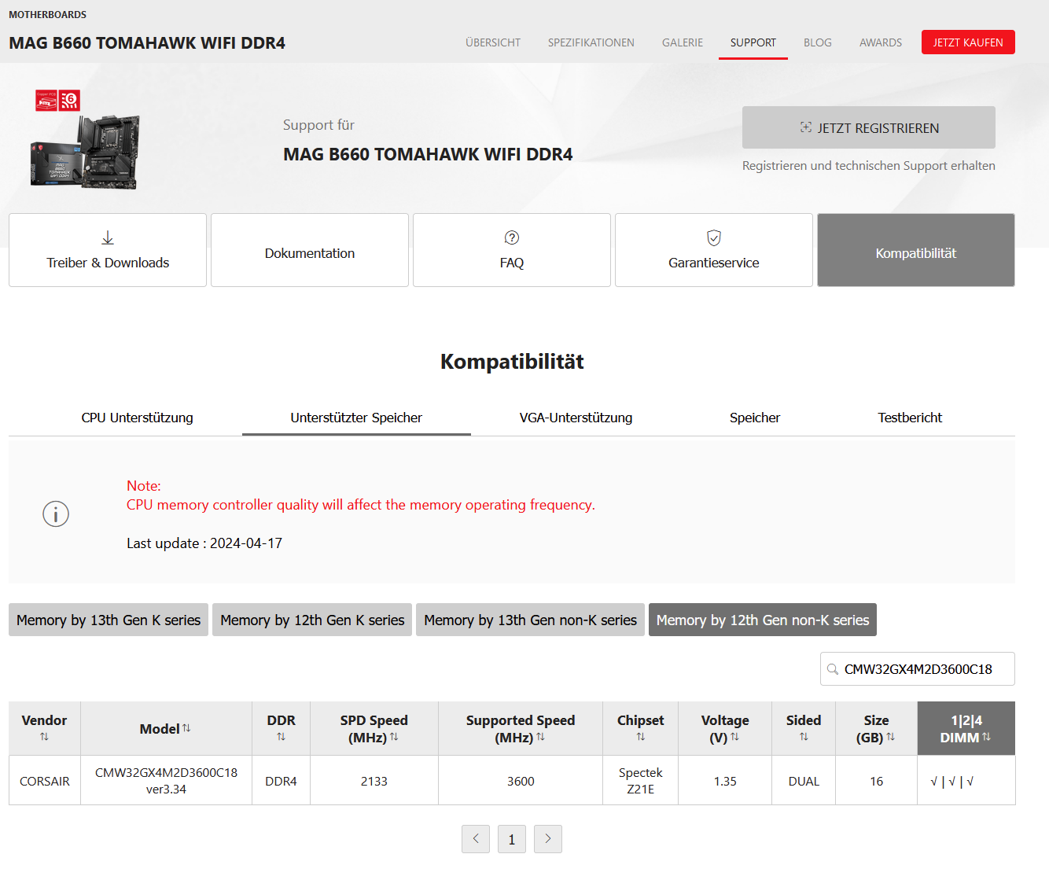Click the magnifier icon in the search box
Image resolution: width=1049 pixels, height=876 pixels.
[x=833, y=669]
